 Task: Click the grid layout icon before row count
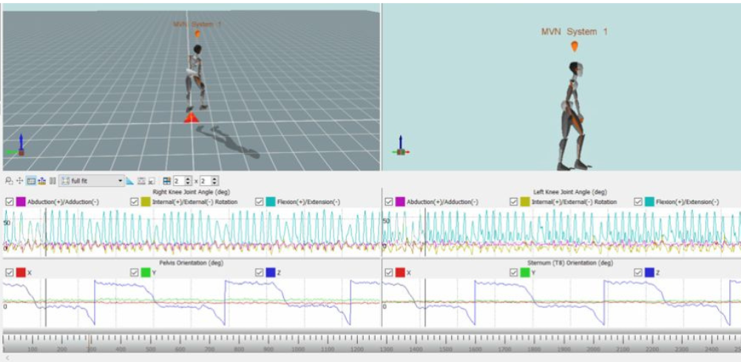pos(166,180)
